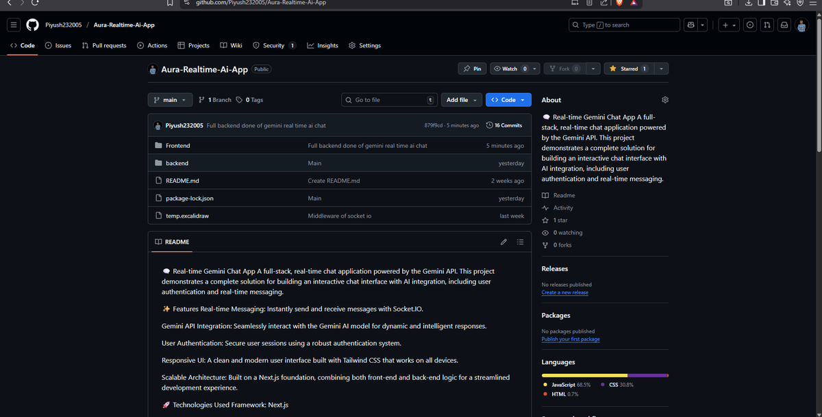
Task: Open the dropdown arrow next to Copilot icon
Action: [x=703, y=25]
